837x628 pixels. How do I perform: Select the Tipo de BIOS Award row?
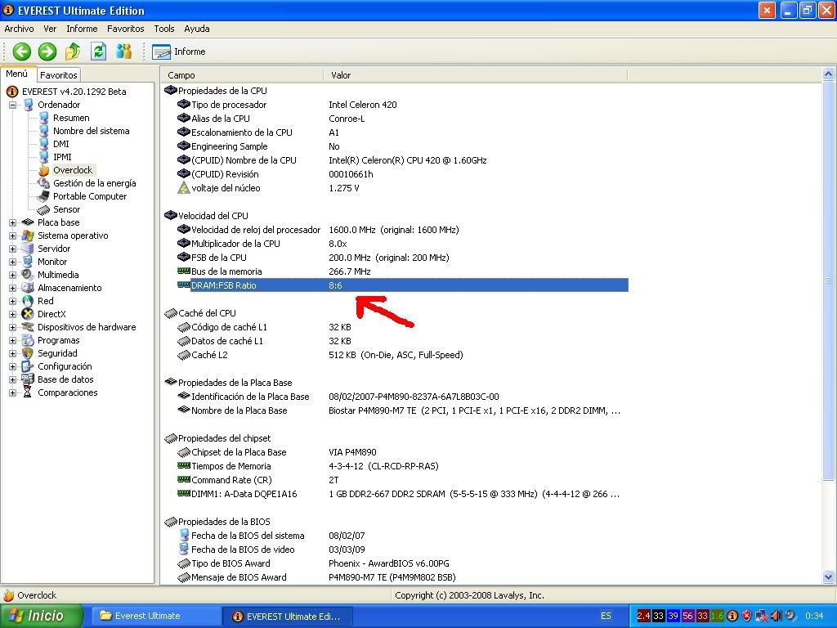(x=396, y=563)
